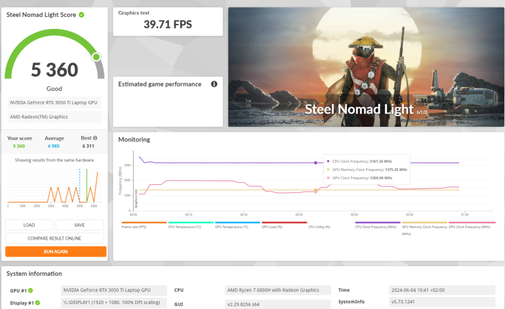
Task: Click the green checkmark beside Steel Nomad Light Score
Action: tap(81, 15)
